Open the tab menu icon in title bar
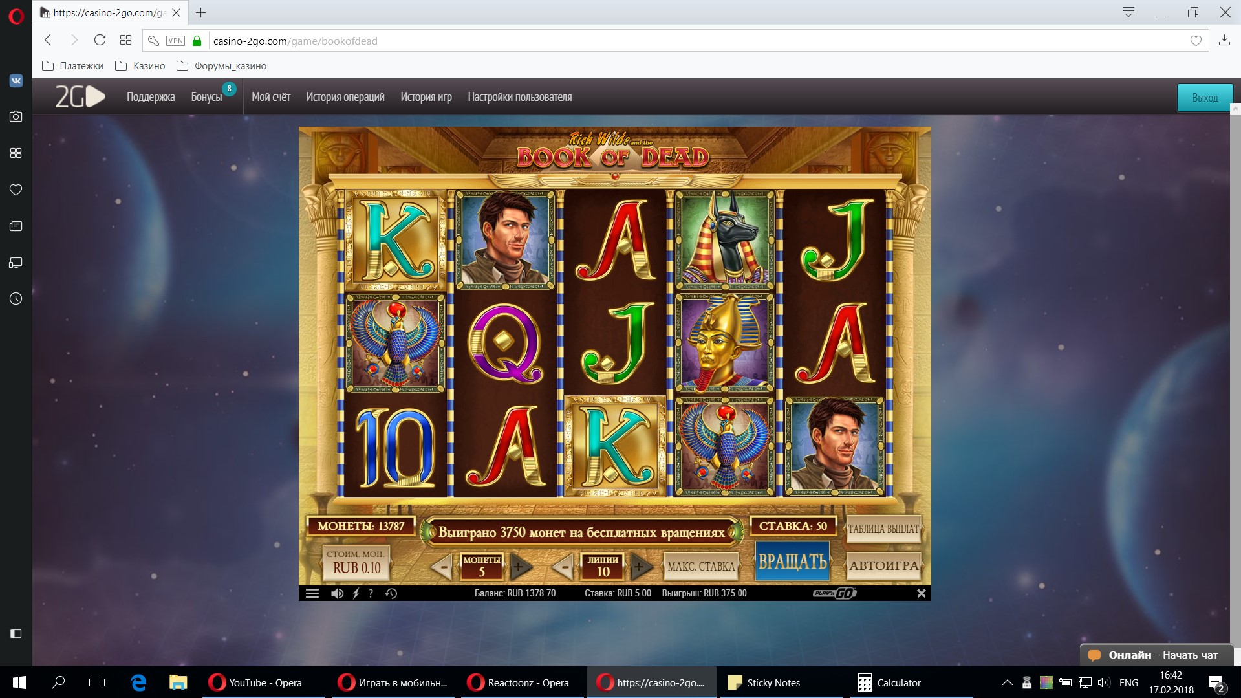This screenshot has height=698, width=1241. tap(1128, 12)
